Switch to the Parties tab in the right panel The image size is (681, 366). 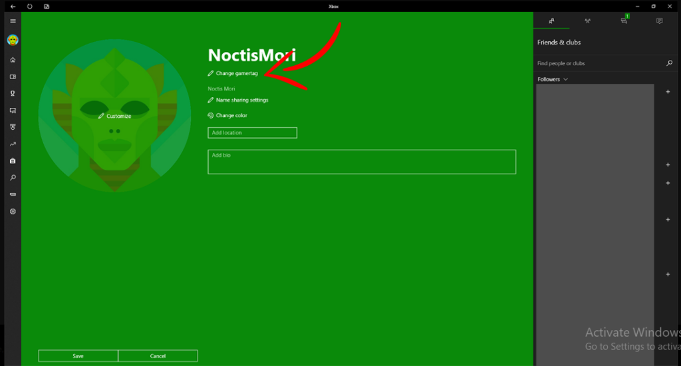(587, 21)
